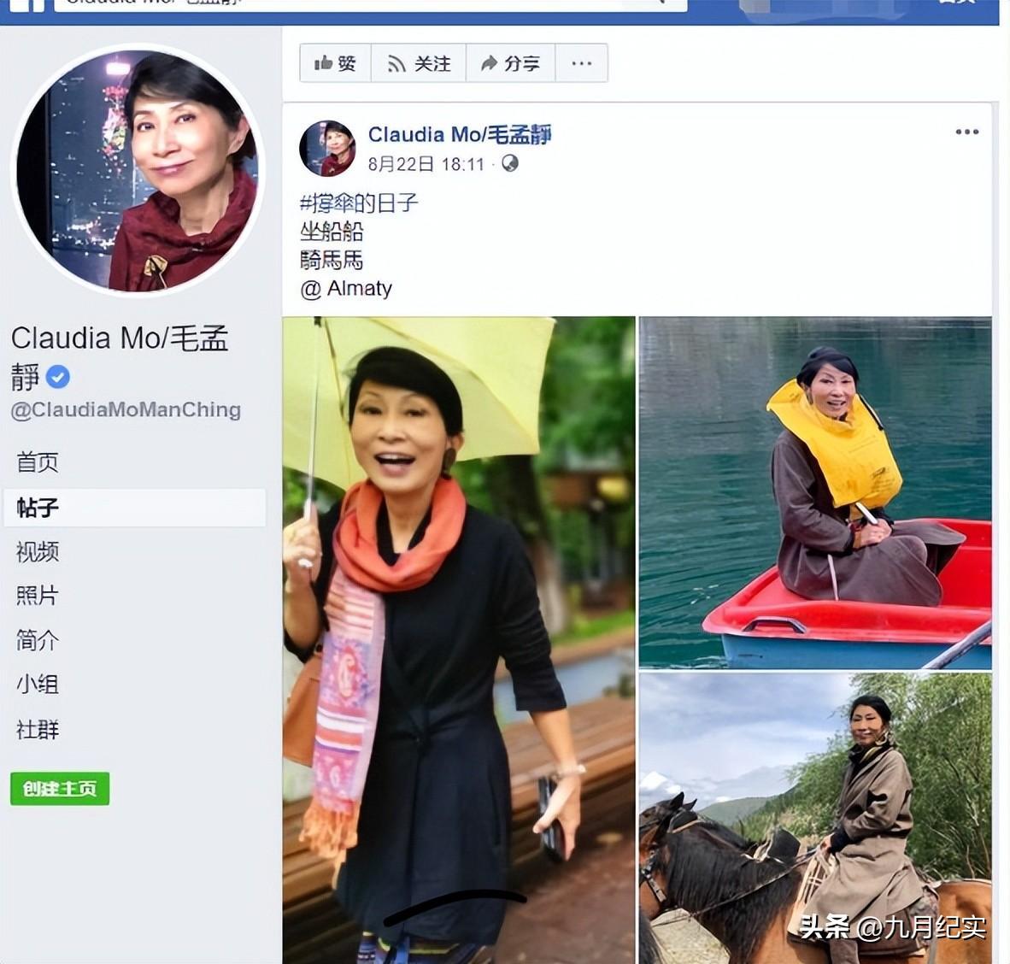Share the page with 分享 button

click(510, 63)
